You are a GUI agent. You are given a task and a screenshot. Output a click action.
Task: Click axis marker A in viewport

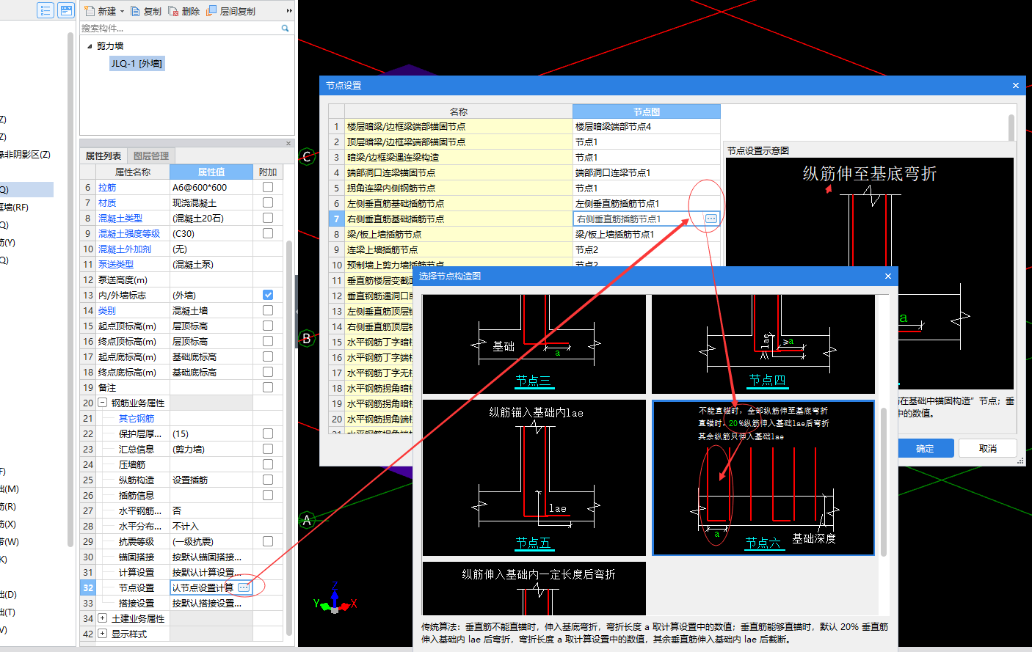308,520
